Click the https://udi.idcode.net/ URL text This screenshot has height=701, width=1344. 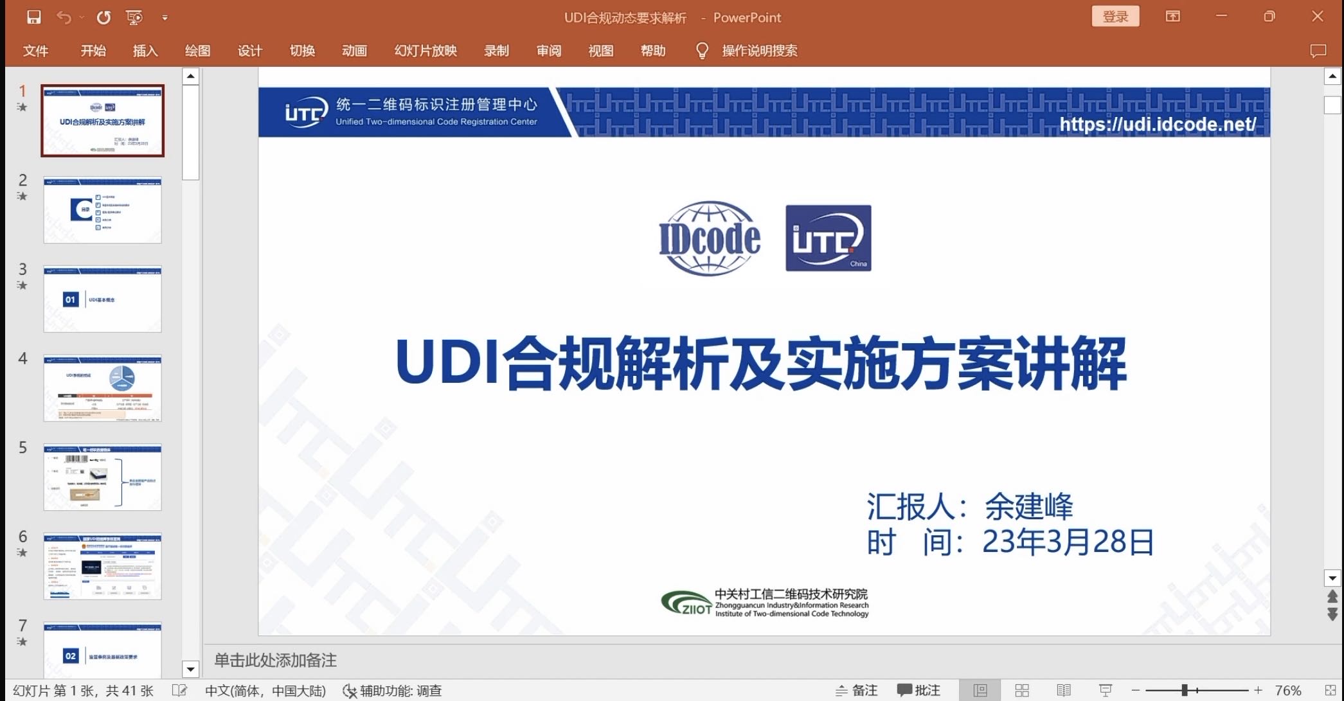[1158, 124]
